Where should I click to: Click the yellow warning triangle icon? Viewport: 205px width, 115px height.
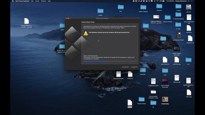tap(86, 33)
